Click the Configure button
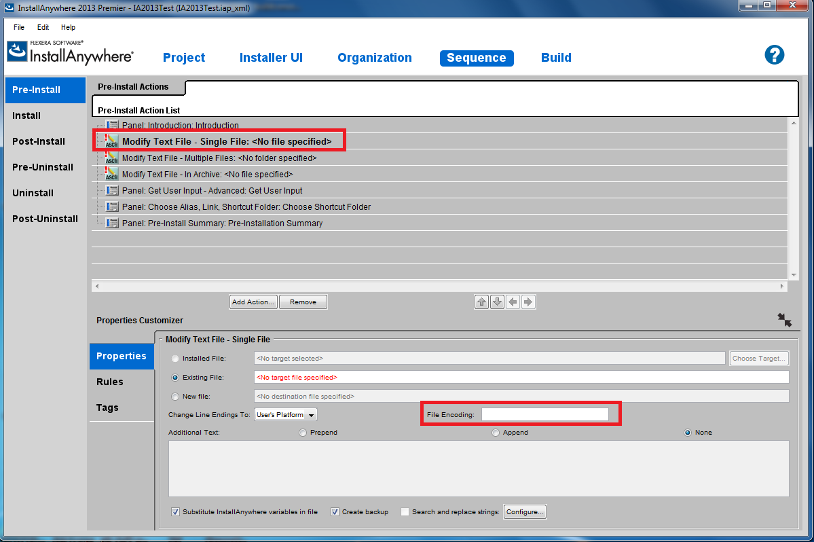 (x=525, y=512)
